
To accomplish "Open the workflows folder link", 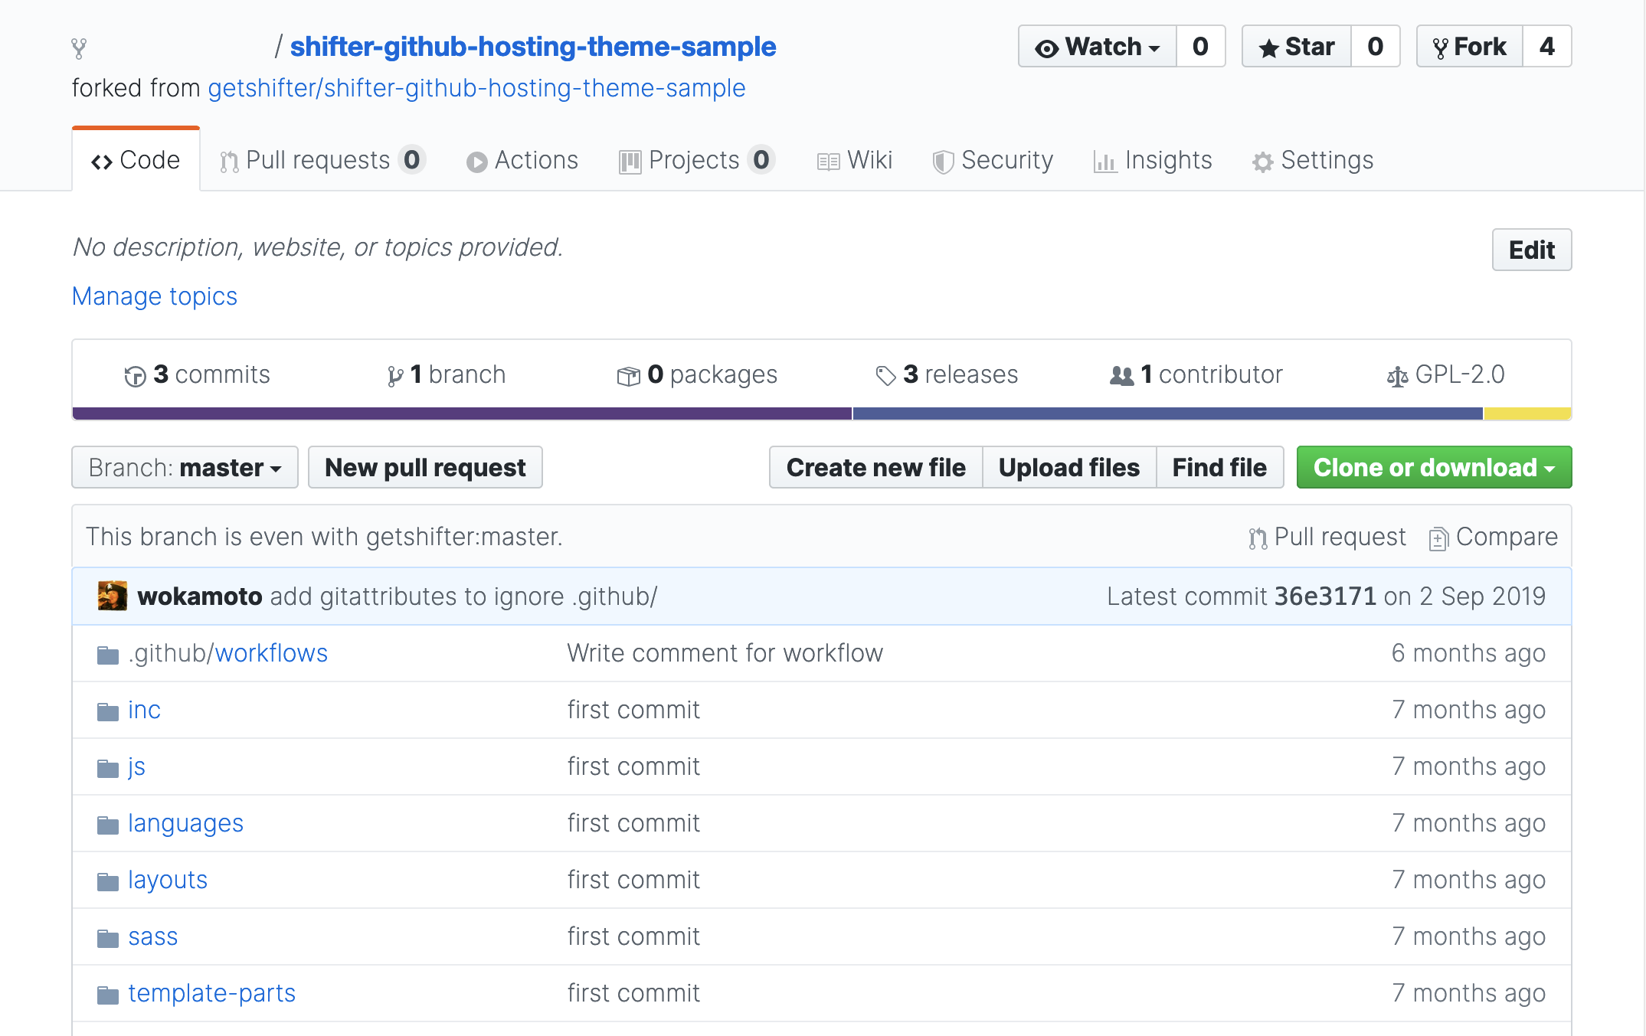I will (271, 653).
